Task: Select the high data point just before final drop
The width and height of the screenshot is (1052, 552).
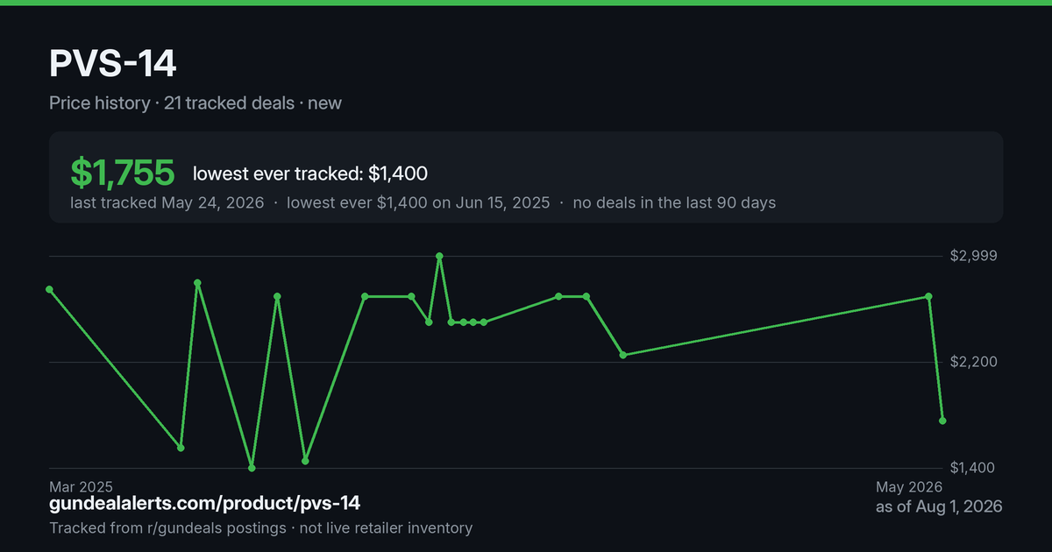Action: tap(929, 296)
